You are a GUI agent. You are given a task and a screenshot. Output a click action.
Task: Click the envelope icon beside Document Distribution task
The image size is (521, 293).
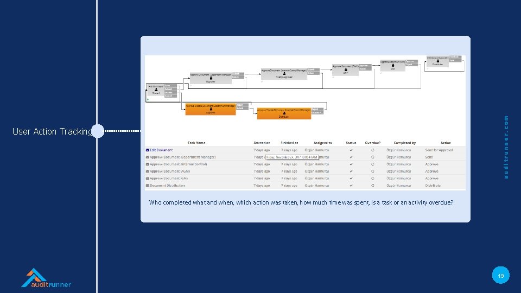[148, 186]
